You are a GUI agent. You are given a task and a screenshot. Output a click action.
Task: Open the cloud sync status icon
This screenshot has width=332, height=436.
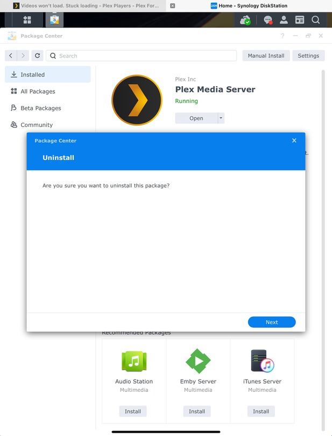[245, 20]
